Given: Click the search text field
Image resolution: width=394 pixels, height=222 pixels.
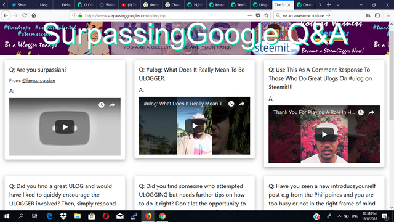Looking at the screenshot, I should tap(303, 15).
